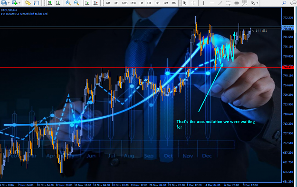Select the M15 timeframe
The width and height of the screenshot is (297, 187).
click(125, 3)
